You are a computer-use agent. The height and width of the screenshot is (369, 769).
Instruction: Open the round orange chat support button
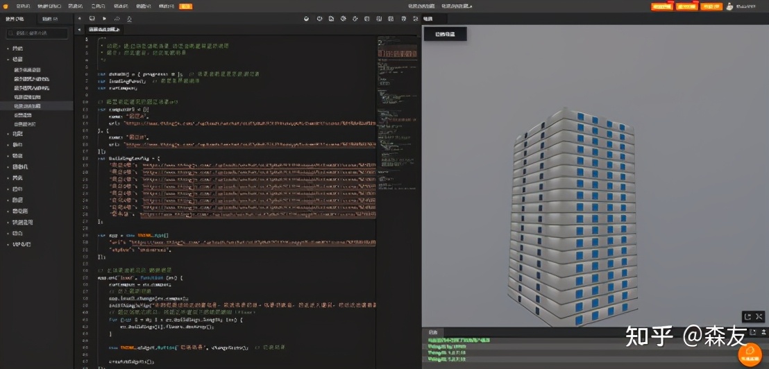tap(750, 354)
